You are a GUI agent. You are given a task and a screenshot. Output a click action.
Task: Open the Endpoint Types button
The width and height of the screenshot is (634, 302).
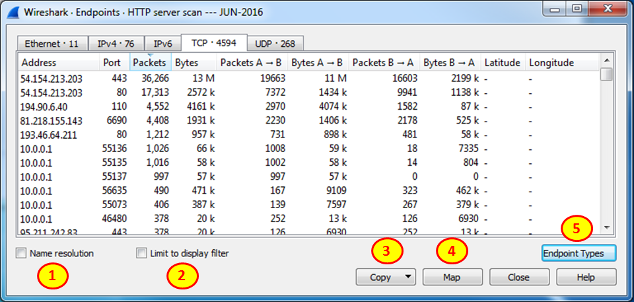tap(579, 253)
